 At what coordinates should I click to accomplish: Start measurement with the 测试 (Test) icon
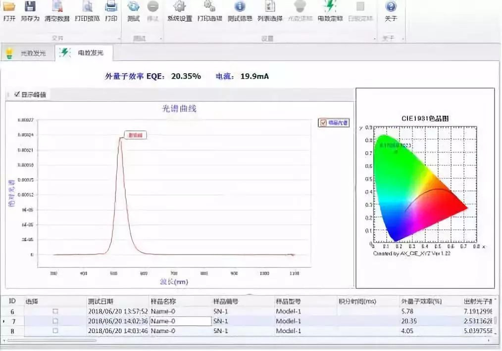(x=133, y=6)
